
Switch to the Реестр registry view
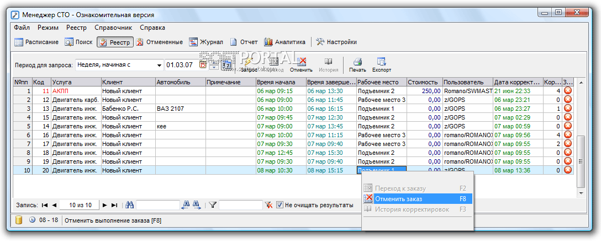coord(115,42)
